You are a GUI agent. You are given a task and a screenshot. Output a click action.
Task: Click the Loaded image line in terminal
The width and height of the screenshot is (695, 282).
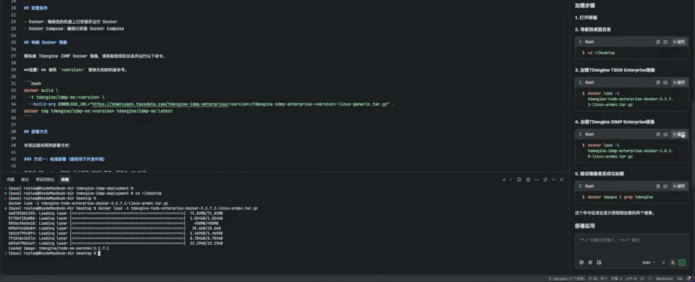click(x=59, y=249)
